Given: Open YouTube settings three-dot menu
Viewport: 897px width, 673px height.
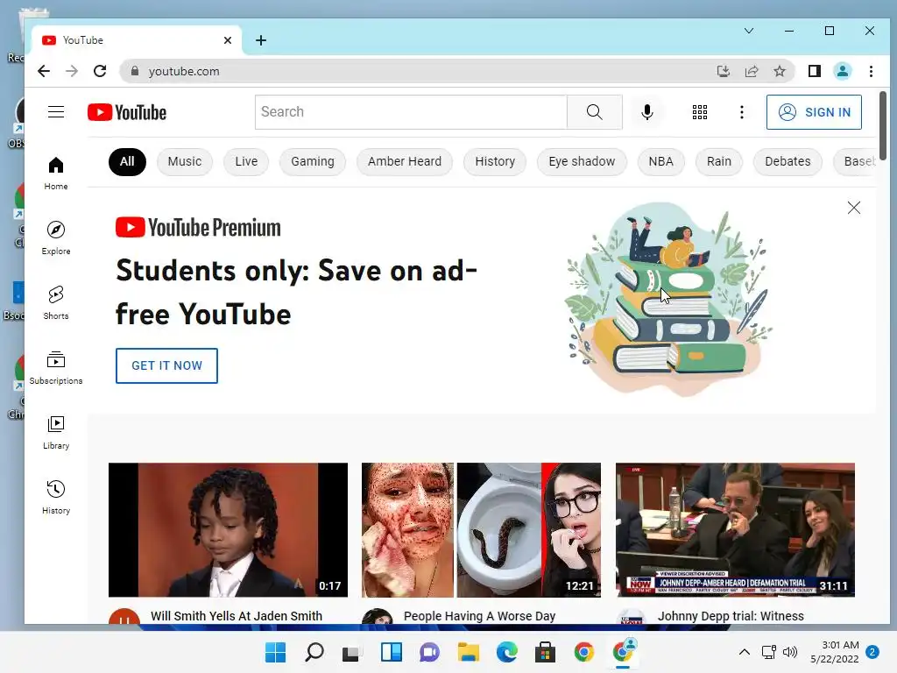Looking at the screenshot, I should [742, 112].
